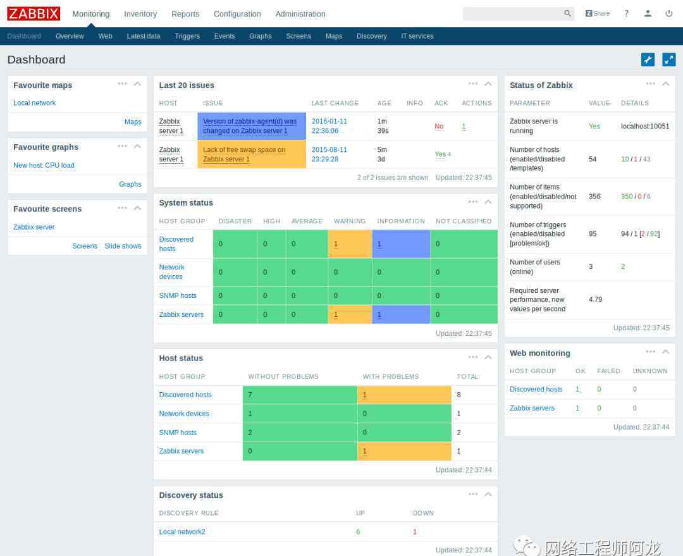683x556 pixels.
Task: Click the logout power icon
Action: point(669,13)
